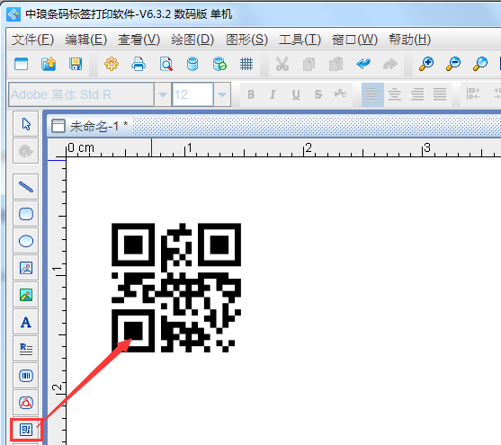Expand the font name dropdown

(x=162, y=94)
